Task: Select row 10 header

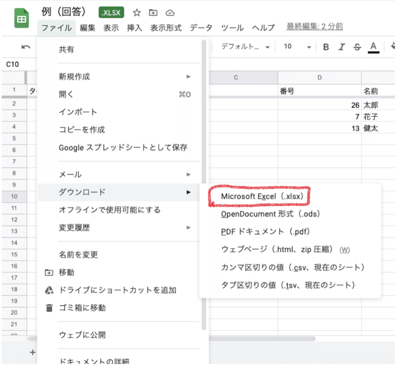Action: pos(14,196)
